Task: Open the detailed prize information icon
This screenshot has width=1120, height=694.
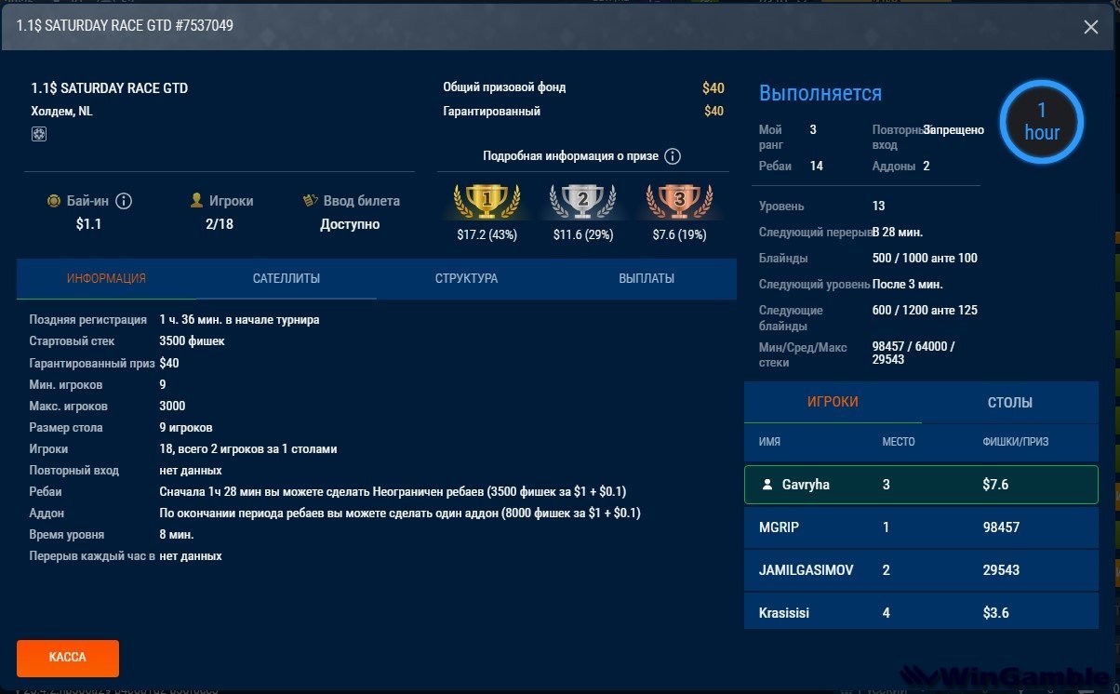Action: tap(673, 156)
